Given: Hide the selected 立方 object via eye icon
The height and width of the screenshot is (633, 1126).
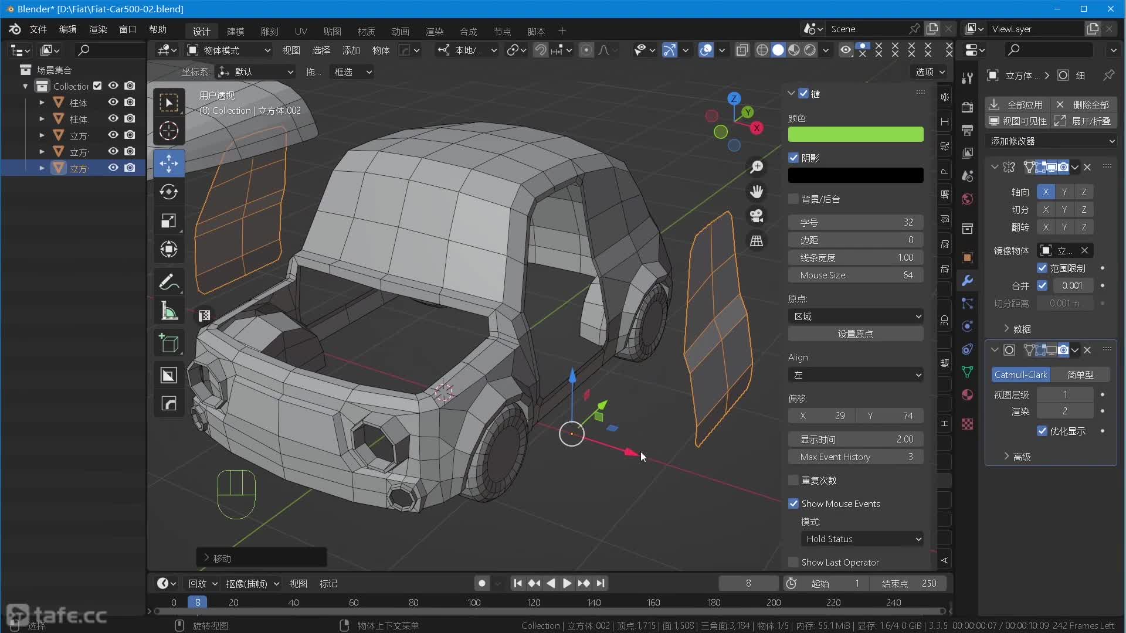Looking at the screenshot, I should tap(113, 168).
